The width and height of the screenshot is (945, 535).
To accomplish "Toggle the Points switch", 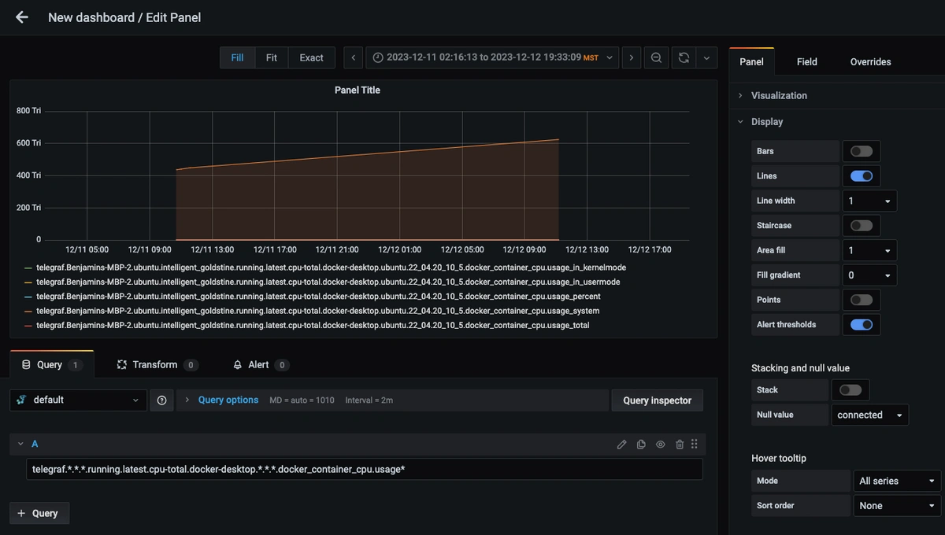I will click(x=862, y=300).
